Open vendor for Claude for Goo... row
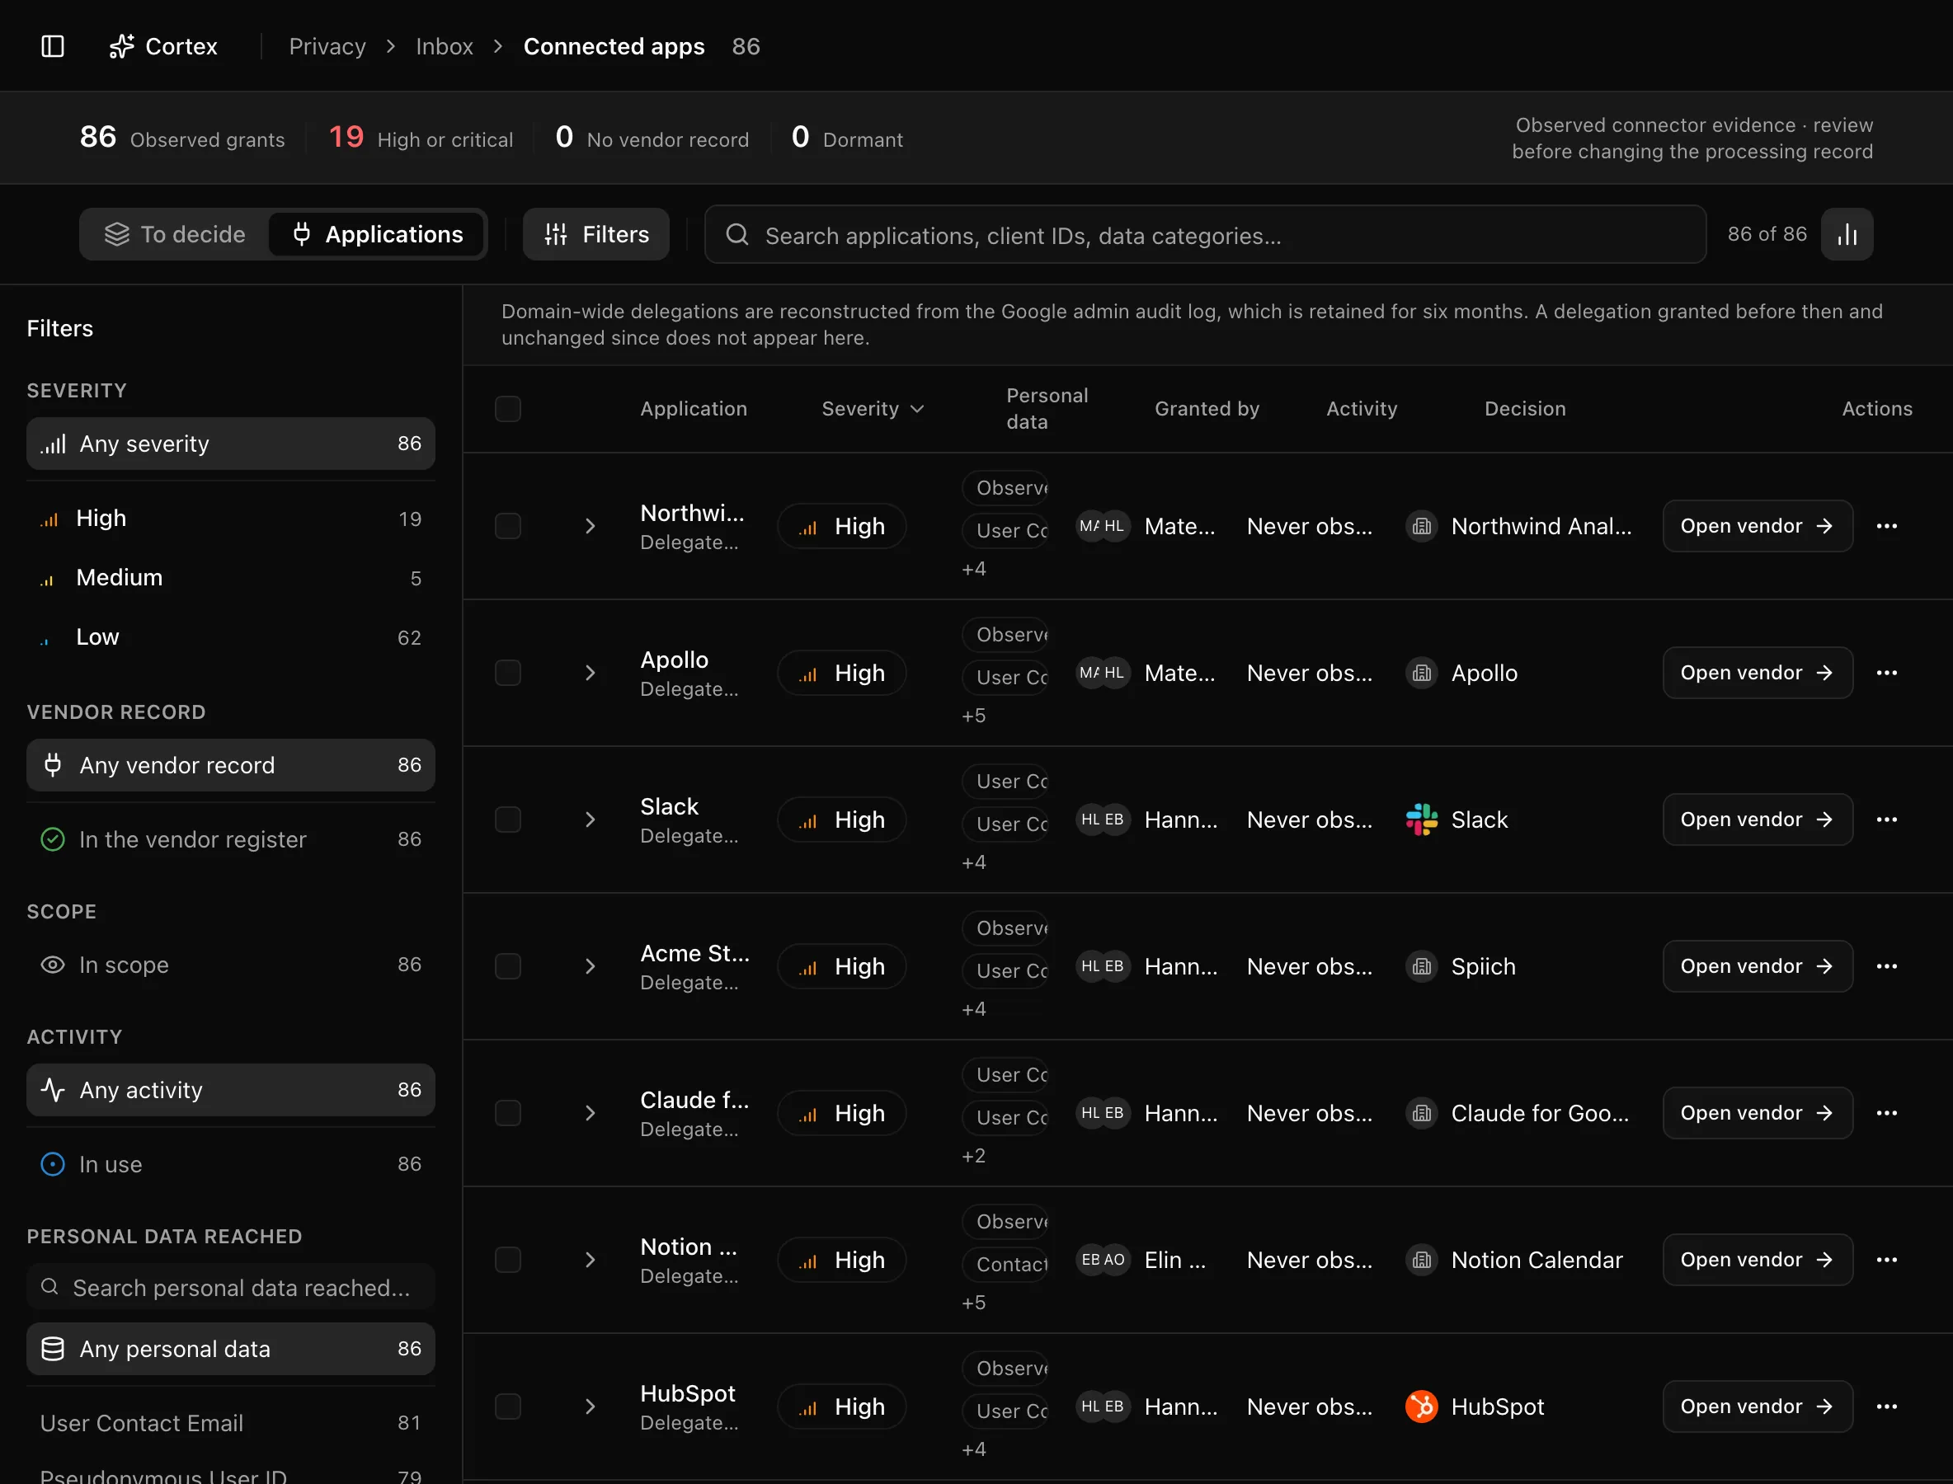 point(1757,1113)
